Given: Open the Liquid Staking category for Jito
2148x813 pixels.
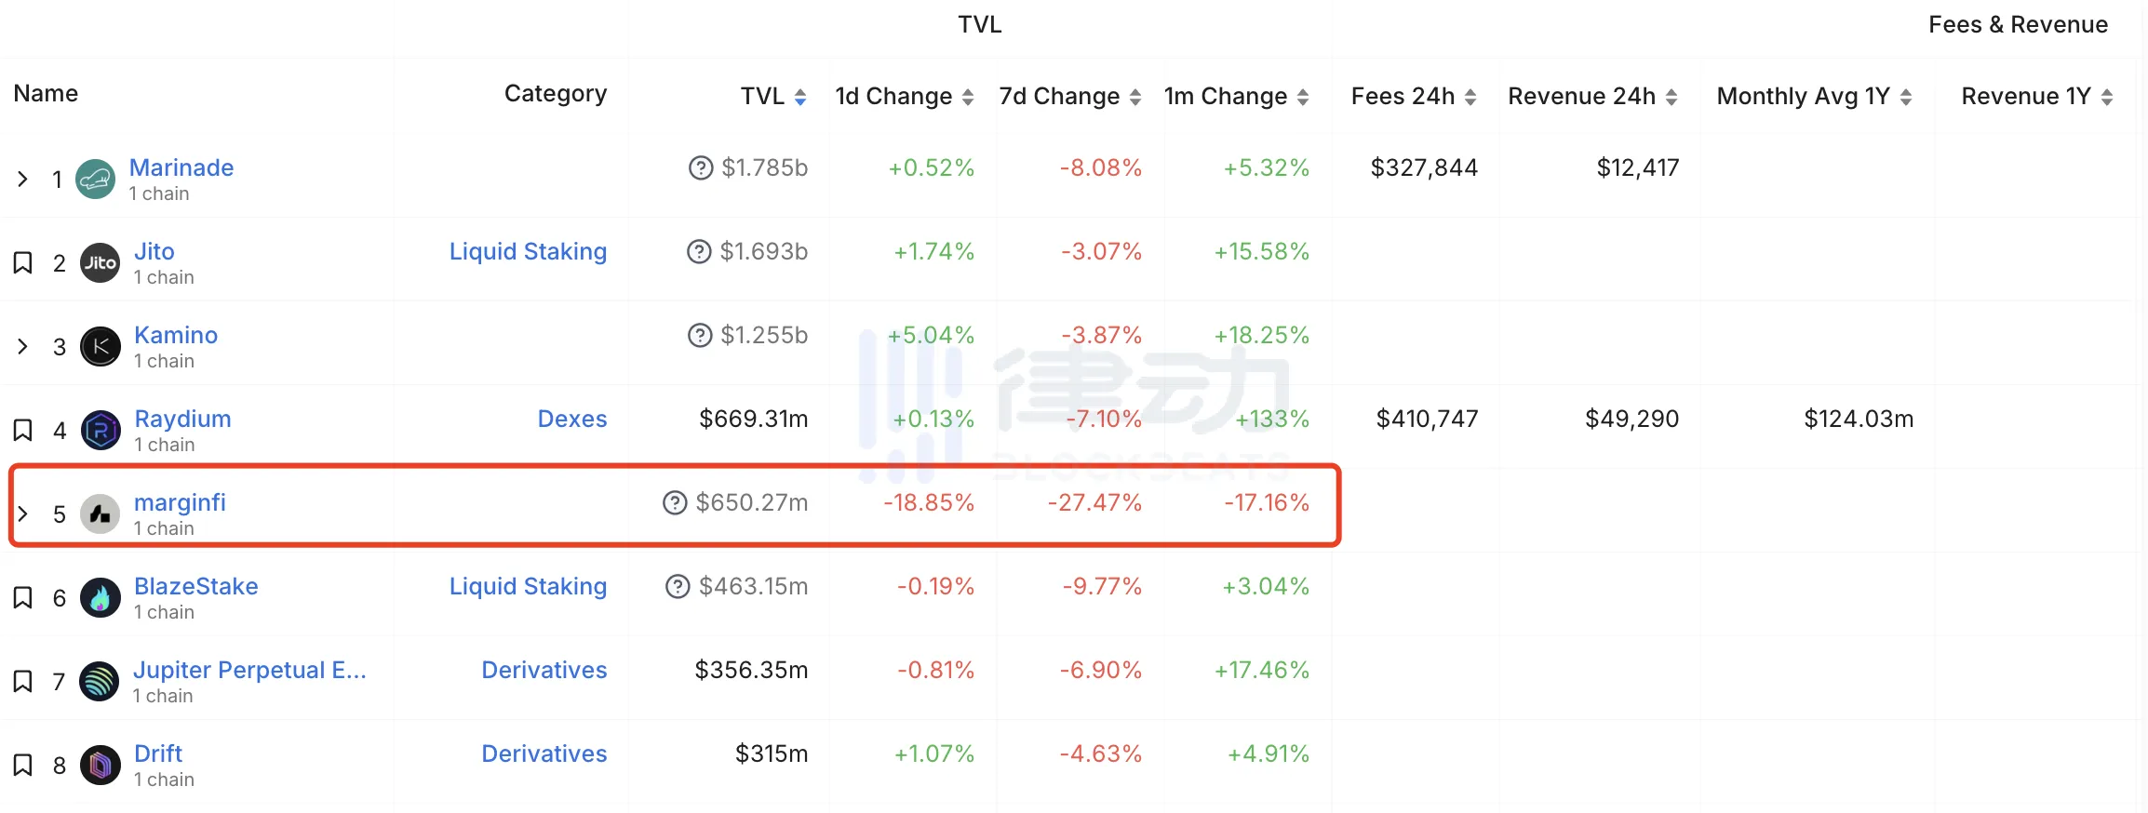Looking at the screenshot, I should pos(528,252).
